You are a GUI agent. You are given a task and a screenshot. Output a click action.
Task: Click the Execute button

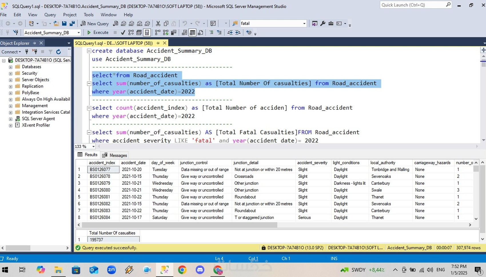[x=99, y=32]
